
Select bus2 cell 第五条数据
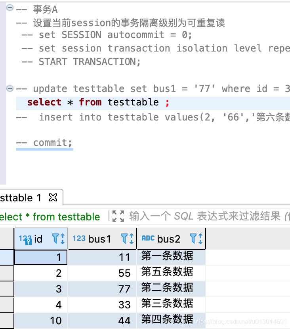point(171,273)
